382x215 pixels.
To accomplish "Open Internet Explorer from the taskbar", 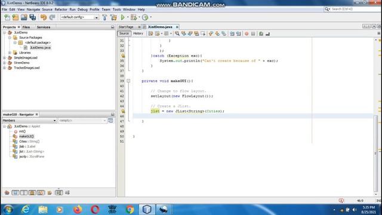I will (x=26, y=210).
